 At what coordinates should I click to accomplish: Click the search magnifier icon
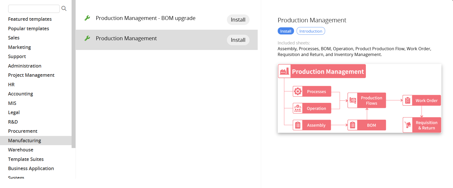tap(64, 8)
